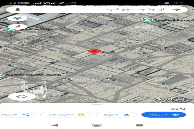Tap the compass orientation button
The height and width of the screenshot is (129, 194).
18,26
